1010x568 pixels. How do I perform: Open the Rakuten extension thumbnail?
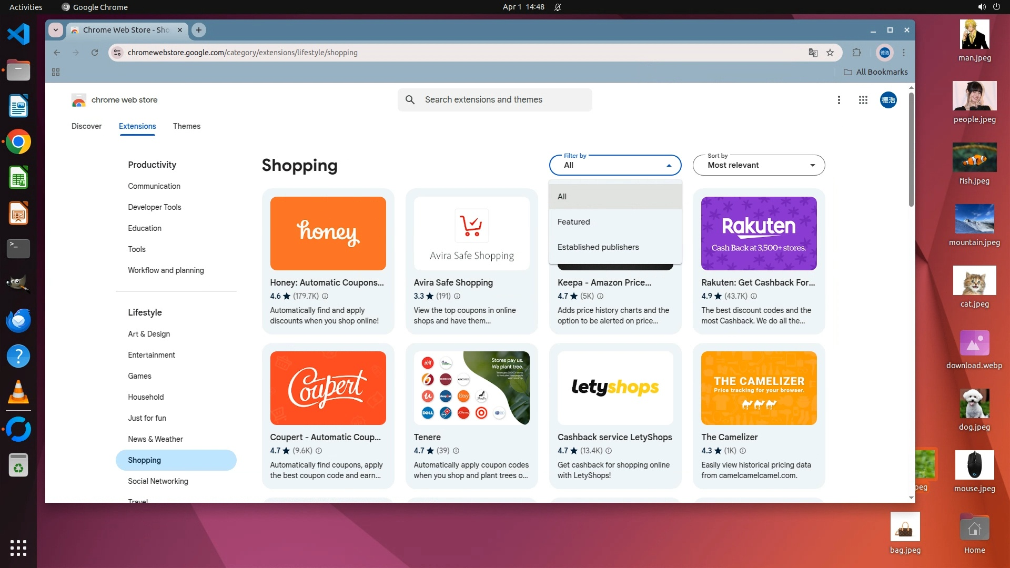(x=759, y=234)
